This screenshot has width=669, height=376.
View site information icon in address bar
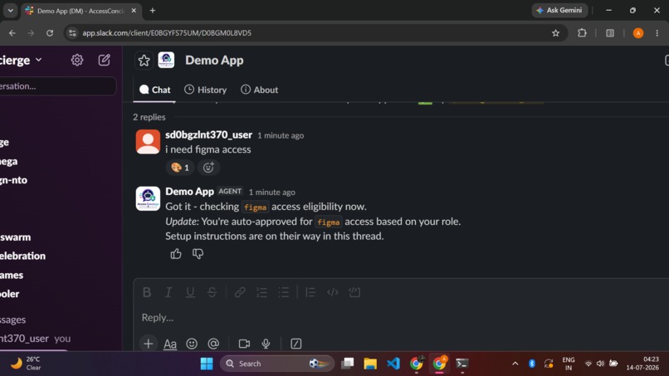[x=72, y=33]
